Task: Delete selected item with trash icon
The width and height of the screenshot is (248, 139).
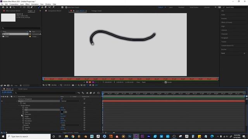Action: (21, 85)
